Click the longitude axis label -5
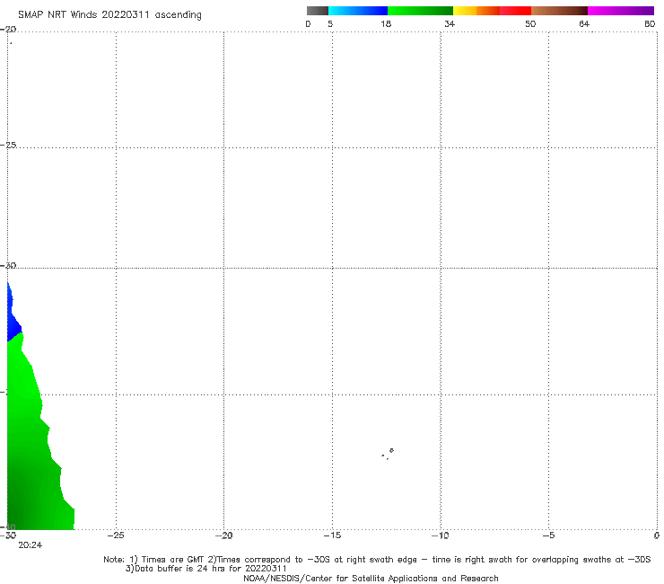The image size is (664, 584). [x=548, y=535]
